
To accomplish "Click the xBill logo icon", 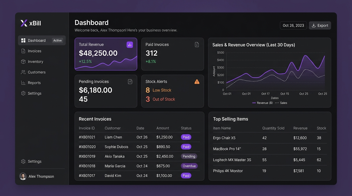I will (24, 23).
